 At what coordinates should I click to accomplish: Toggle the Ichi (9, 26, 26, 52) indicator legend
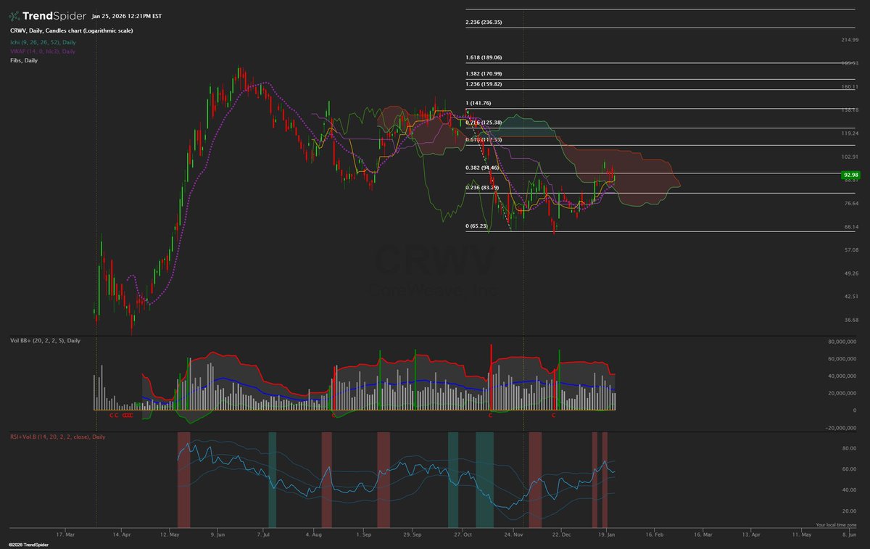(43, 43)
